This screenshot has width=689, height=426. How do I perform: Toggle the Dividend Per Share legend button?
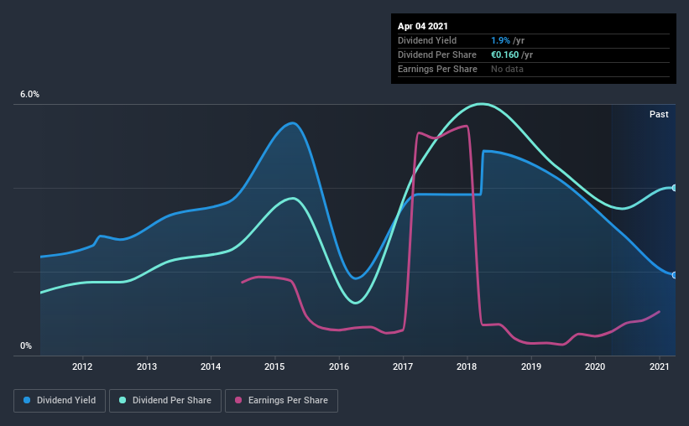(x=165, y=401)
